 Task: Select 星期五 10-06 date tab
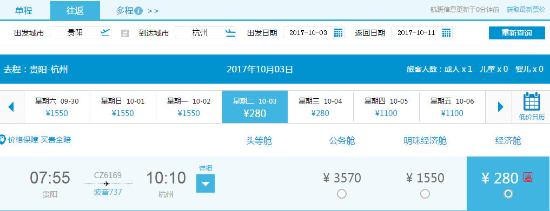click(x=452, y=107)
